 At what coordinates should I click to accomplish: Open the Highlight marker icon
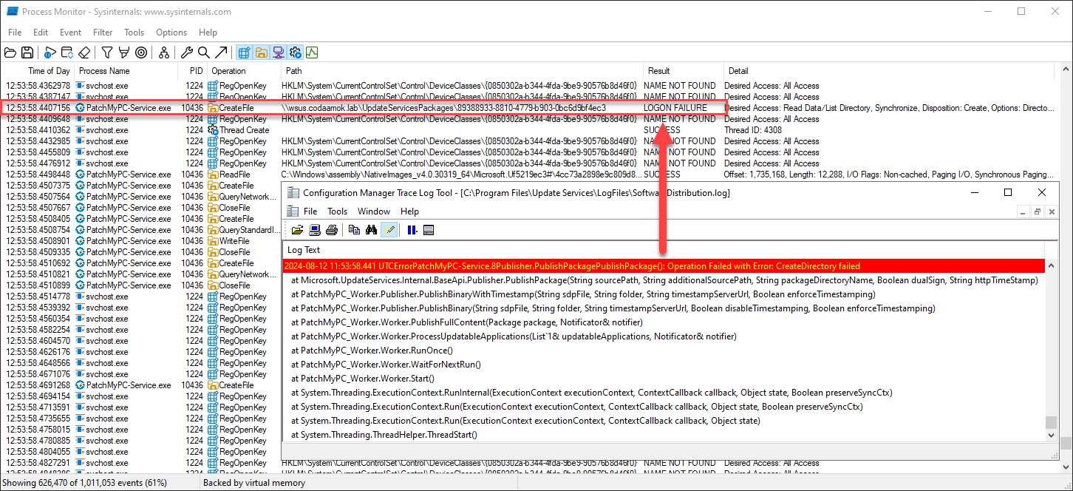click(123, 53)
